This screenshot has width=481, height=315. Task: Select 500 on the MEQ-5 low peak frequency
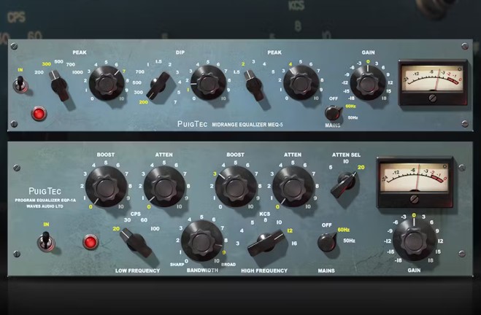pyautogui.click(x=58, y=61)
